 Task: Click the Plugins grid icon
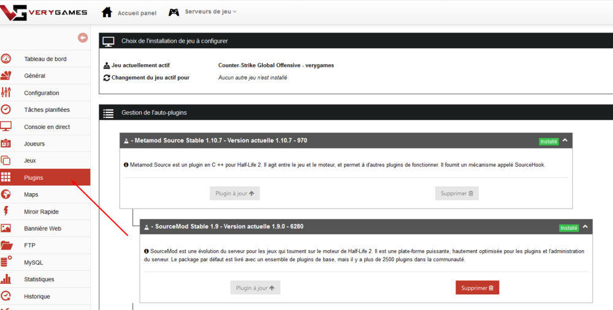tap(6, 177)
